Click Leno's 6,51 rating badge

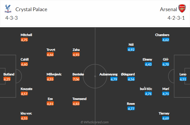tap(183, 79)
